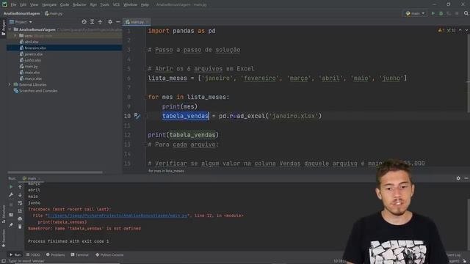
Task: Toggle soft-wrap in Run console
Action: point(20,203)
